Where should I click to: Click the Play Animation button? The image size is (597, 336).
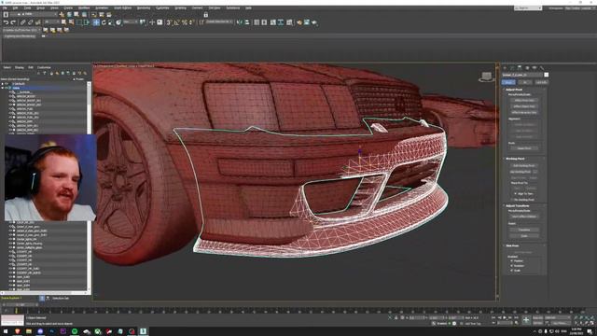(x=505, y=317)
